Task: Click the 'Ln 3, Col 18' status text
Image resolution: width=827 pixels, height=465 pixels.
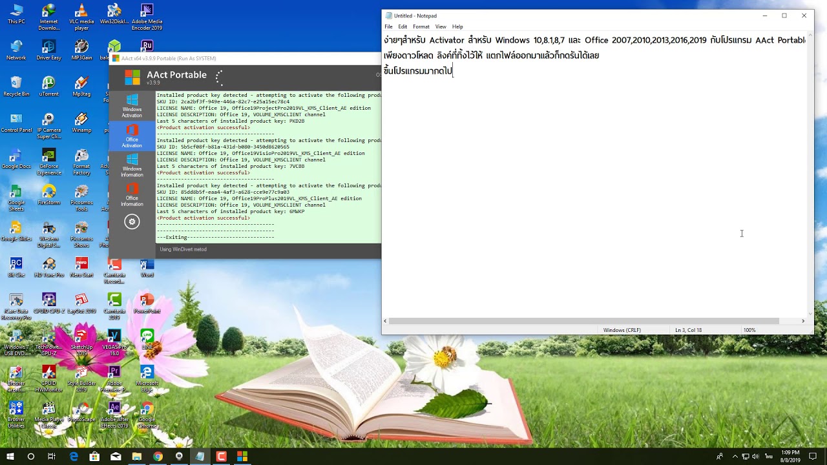Action: pyautogui.click(x=688, y=330)
